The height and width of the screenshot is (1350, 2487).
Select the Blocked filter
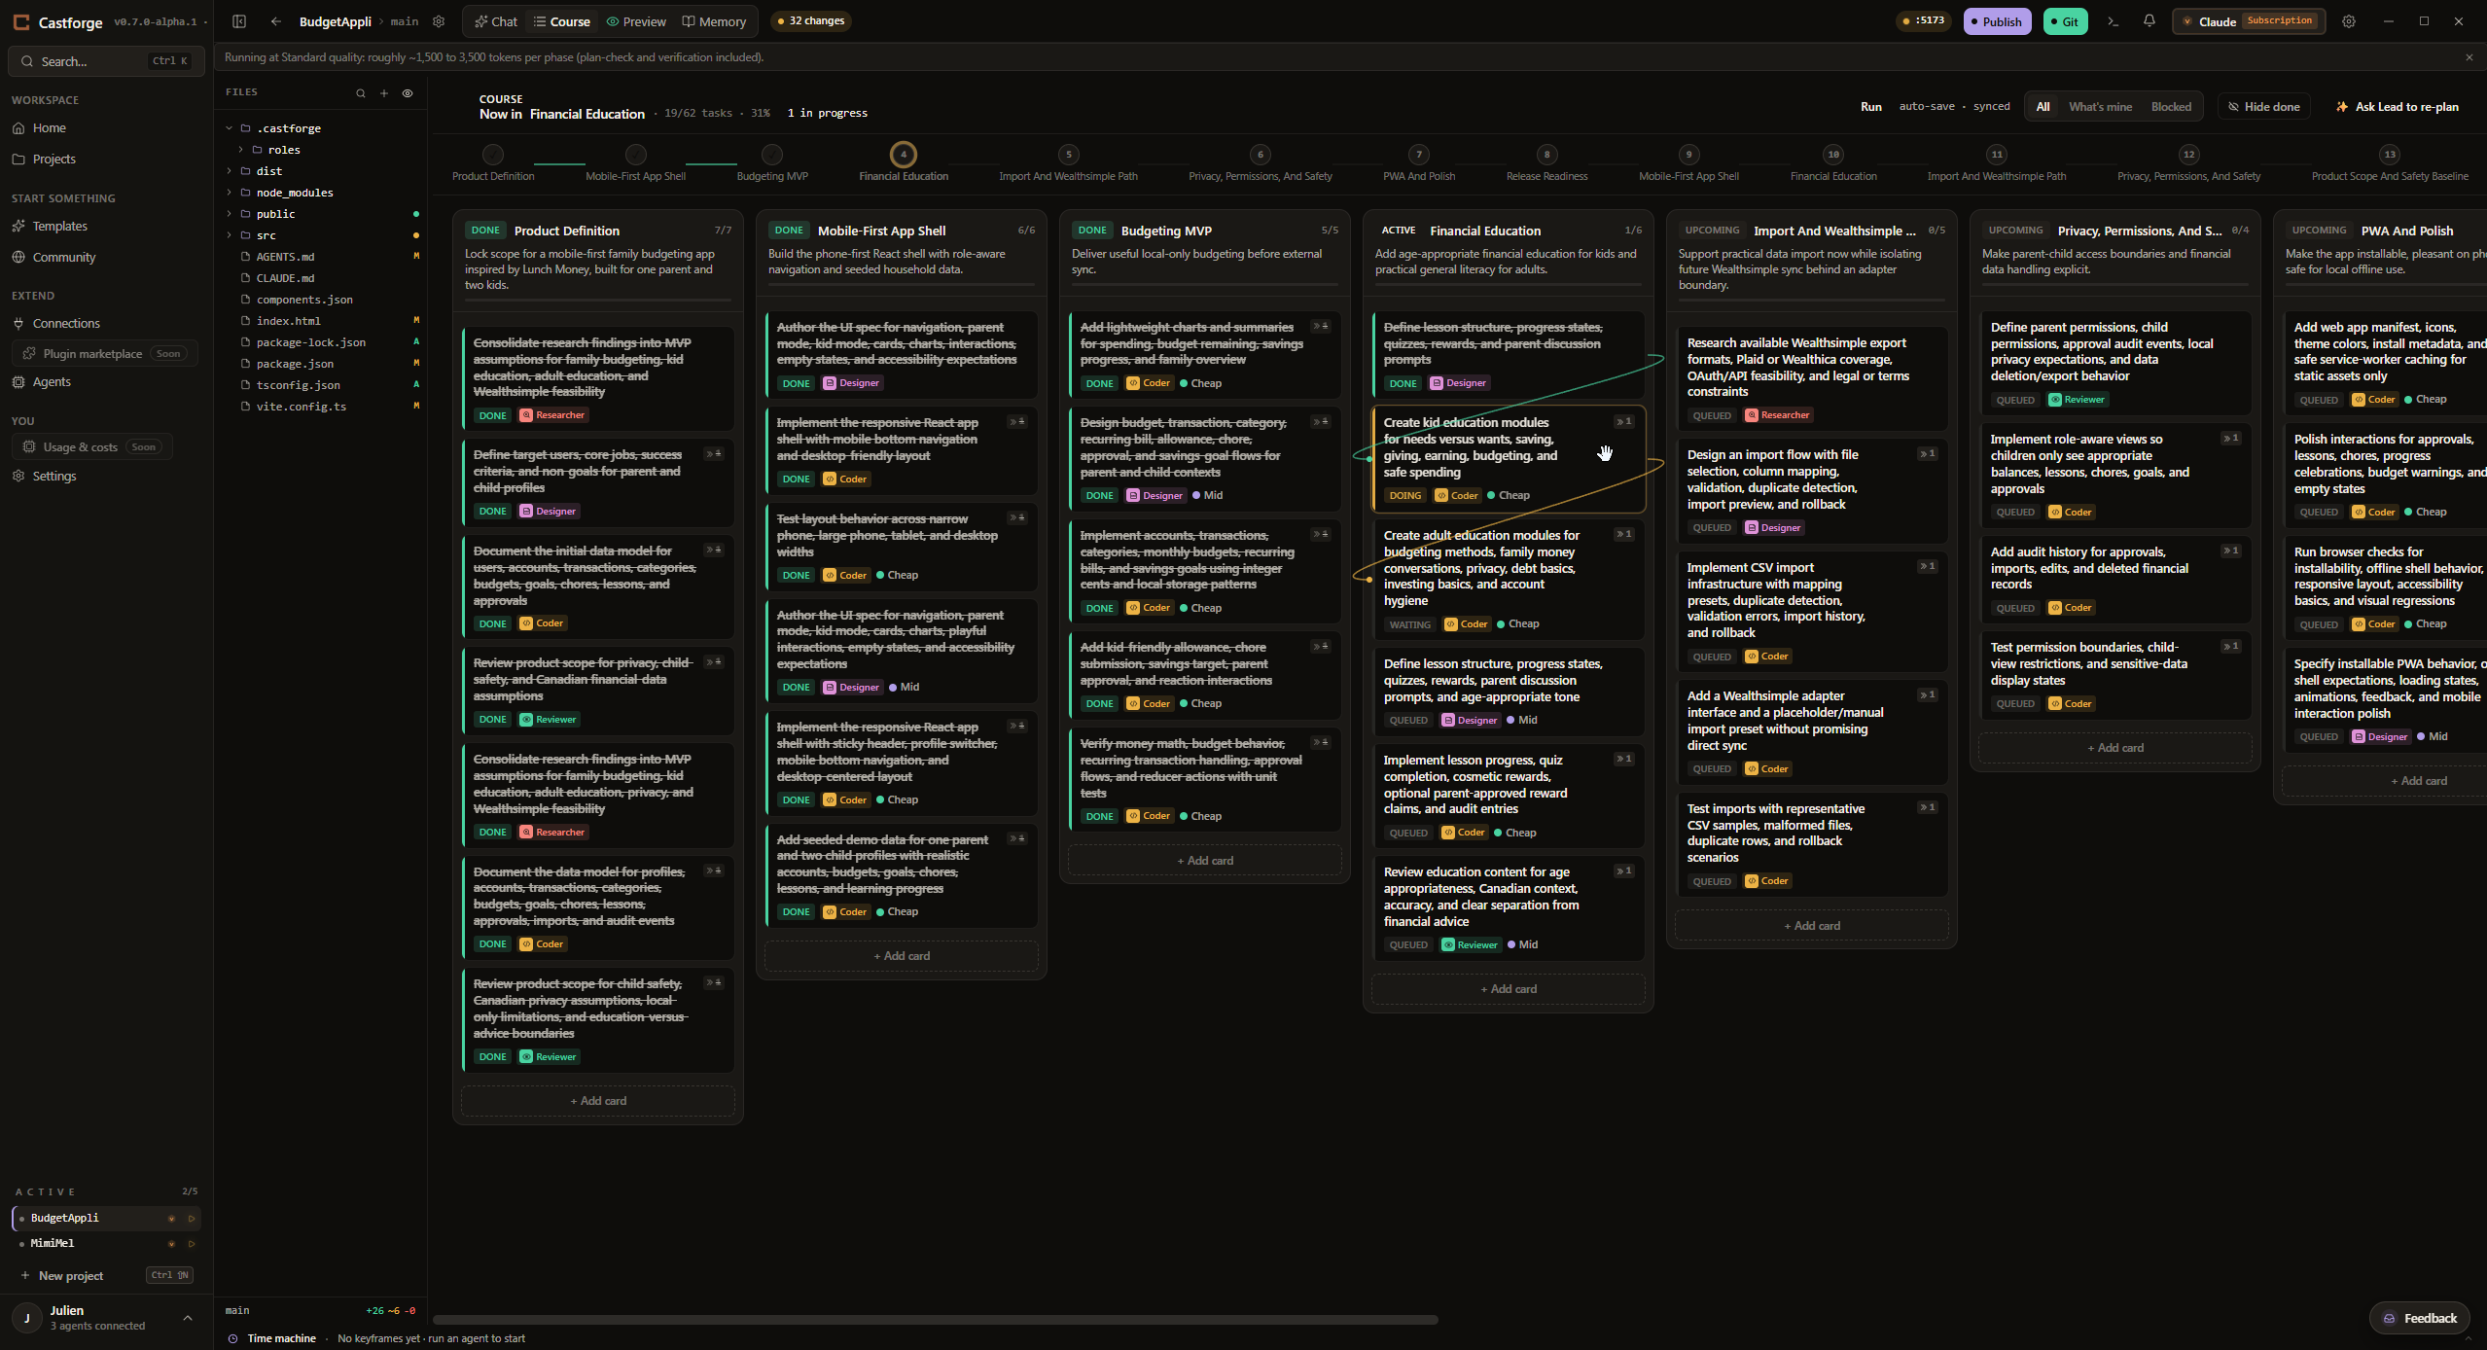coord(2171,107)
